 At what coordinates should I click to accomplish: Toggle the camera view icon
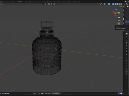(119, 23)
